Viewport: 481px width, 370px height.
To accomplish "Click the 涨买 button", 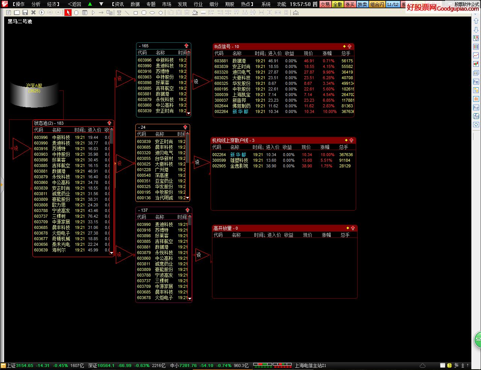I will (350, 4).
